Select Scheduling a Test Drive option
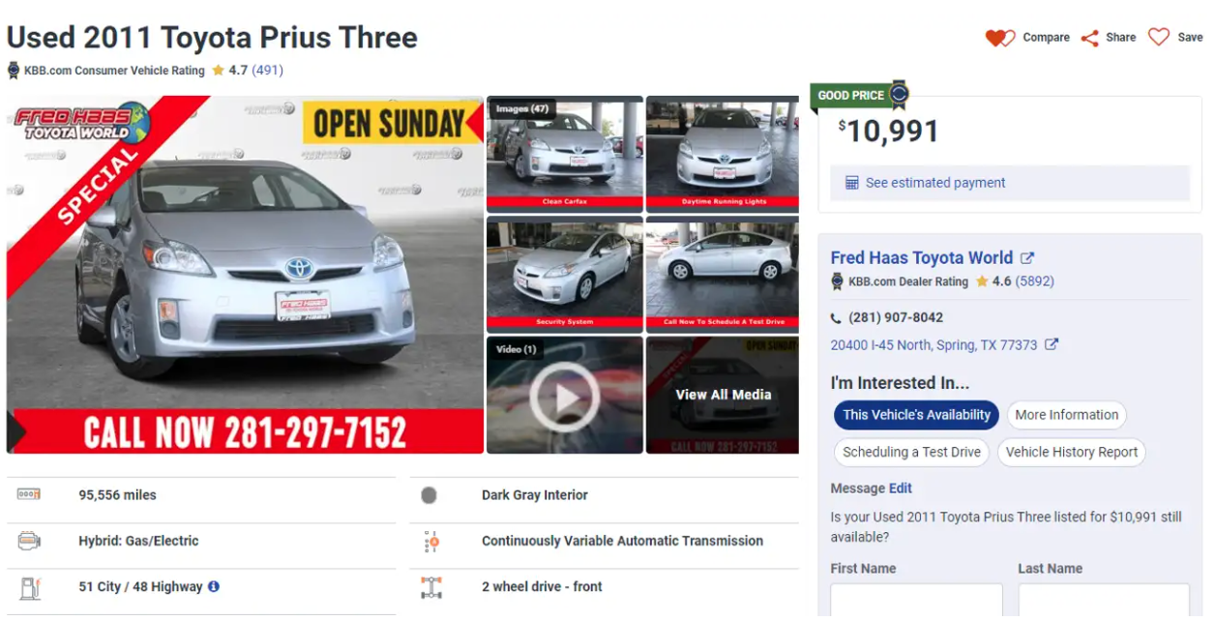 911,452
